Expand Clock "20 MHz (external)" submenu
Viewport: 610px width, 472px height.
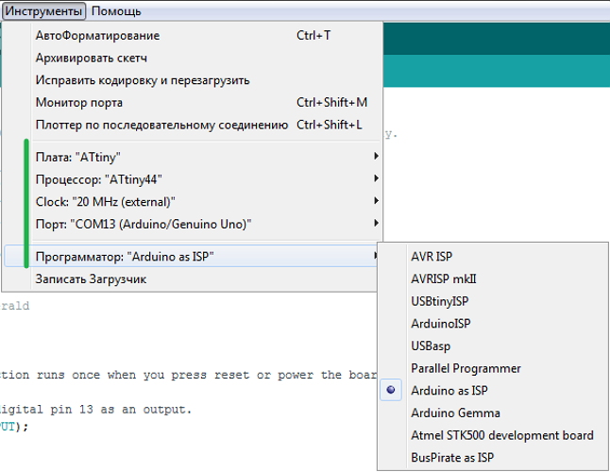point(105,202)
